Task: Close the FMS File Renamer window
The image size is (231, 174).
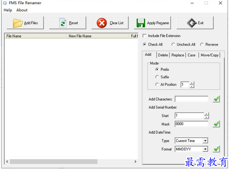Action: 220,3
